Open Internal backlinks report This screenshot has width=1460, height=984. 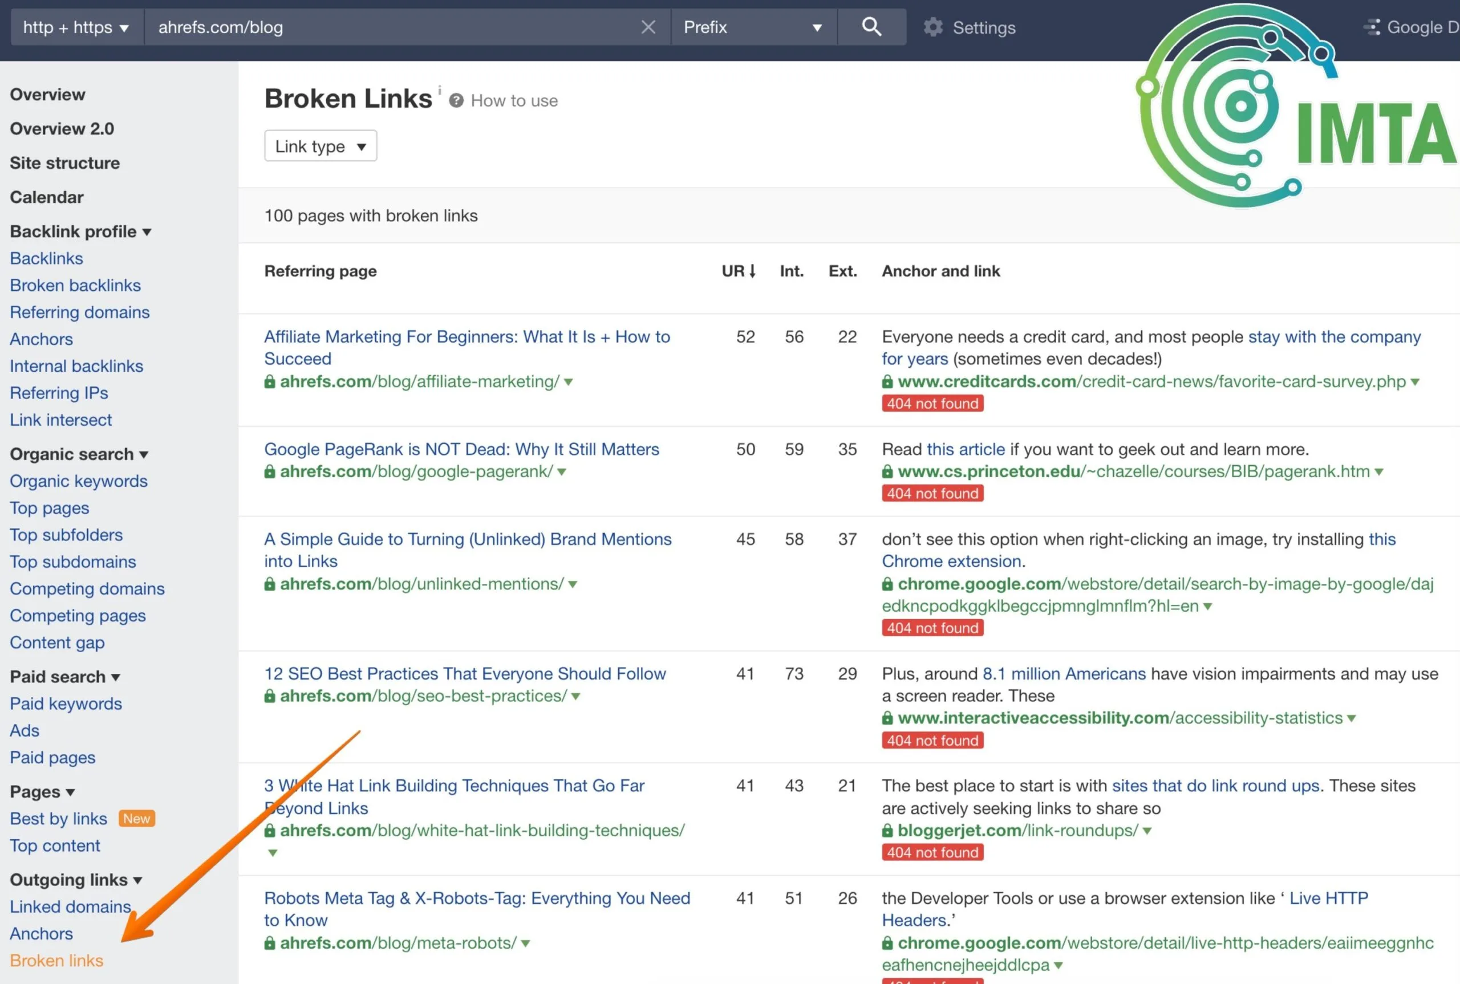coord(76,366)
